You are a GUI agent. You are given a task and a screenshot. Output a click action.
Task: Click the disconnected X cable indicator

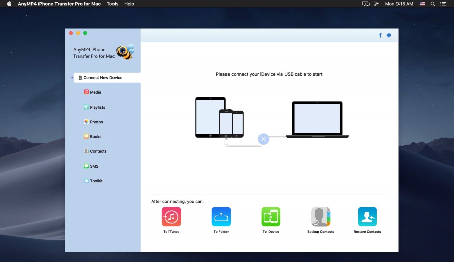click(263, 139)
